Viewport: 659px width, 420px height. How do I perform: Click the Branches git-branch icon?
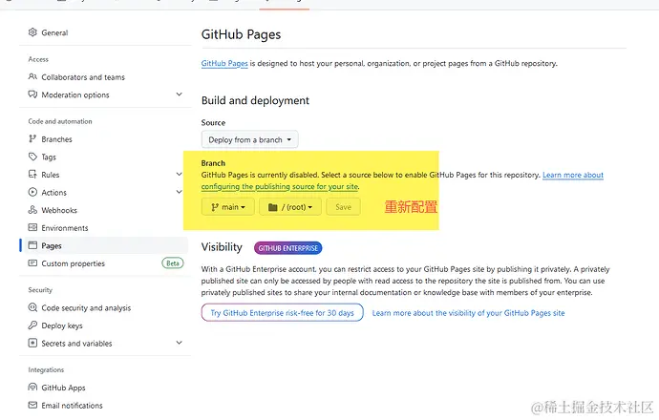32,139
